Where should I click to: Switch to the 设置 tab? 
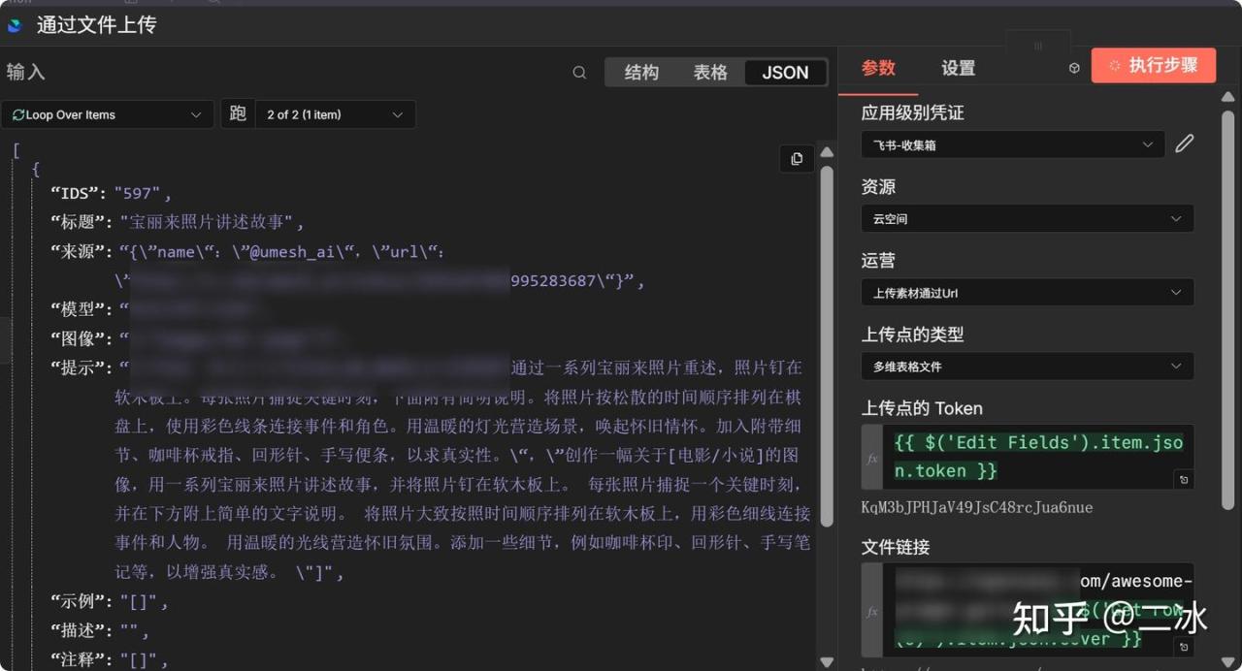coord(958,68)
